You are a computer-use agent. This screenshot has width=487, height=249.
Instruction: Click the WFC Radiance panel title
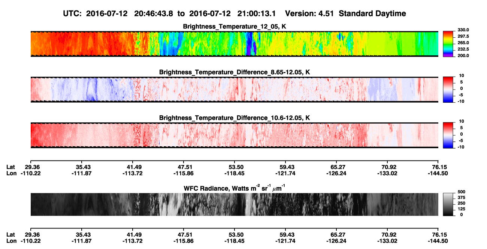235,188
